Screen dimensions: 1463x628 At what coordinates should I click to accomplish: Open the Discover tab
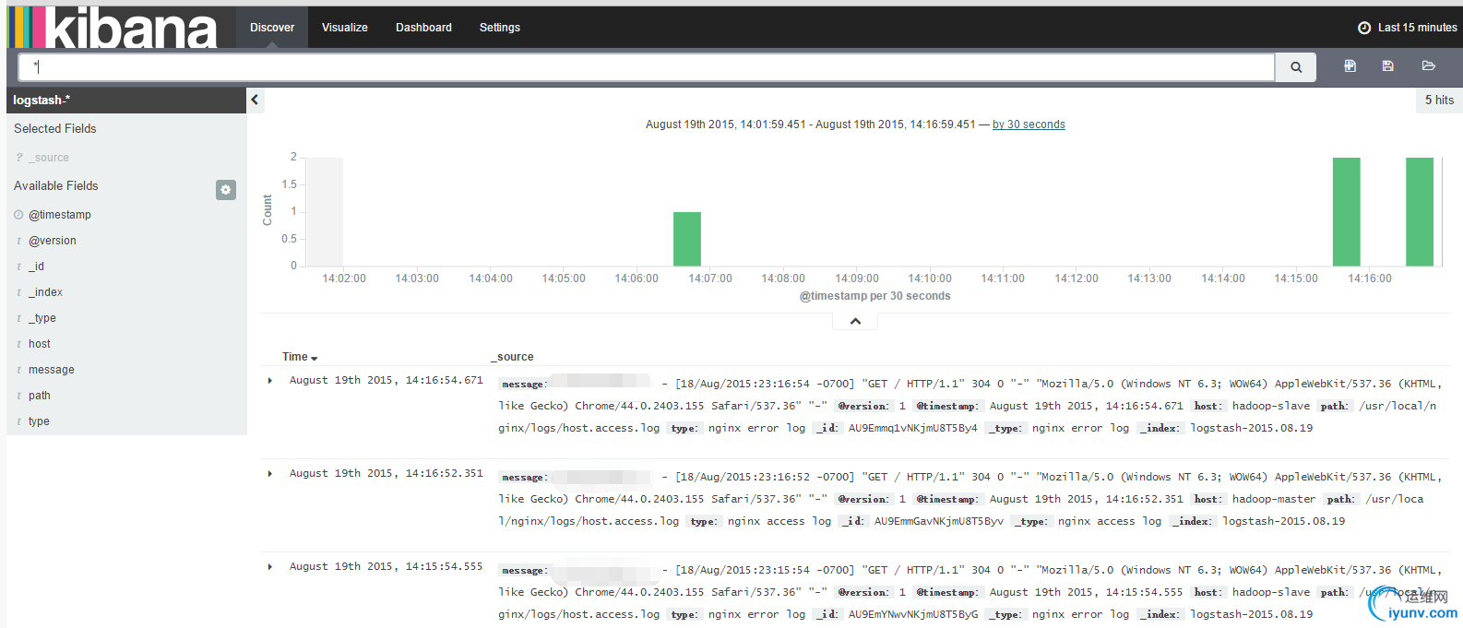tap(272, 28)
